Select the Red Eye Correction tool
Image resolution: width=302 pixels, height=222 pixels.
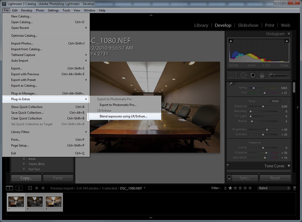pos(253,75)
